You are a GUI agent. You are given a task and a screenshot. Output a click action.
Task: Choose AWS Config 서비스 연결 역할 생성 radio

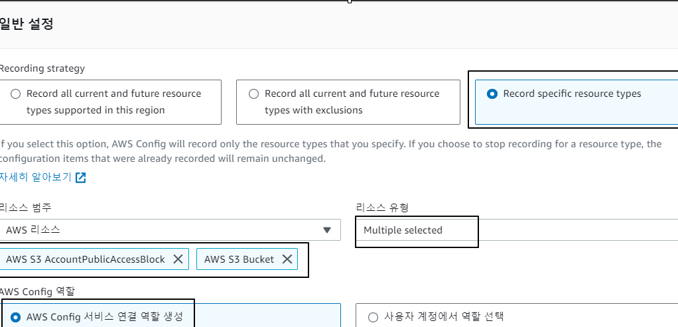click(x=15, y=318)
